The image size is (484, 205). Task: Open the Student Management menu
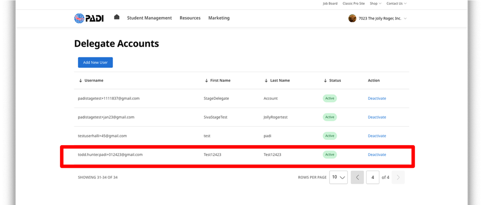[x=149, y=18]
